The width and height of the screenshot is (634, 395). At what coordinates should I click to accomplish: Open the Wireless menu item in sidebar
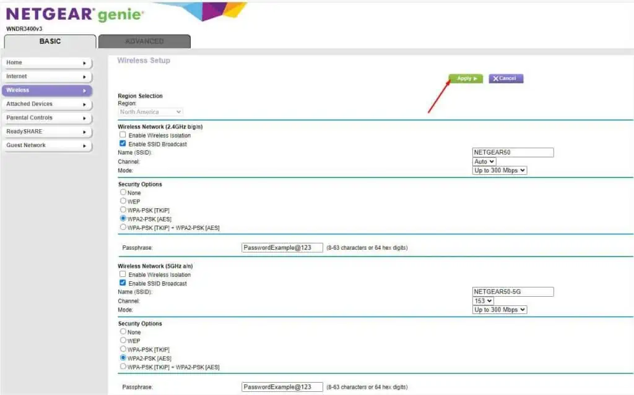(x=46, y=90)
